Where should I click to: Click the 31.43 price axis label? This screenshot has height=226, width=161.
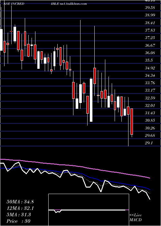tap(150, 113)
